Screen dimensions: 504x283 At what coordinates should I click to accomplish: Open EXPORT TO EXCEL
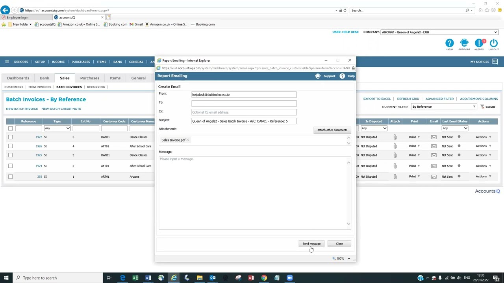click(377, 99)
